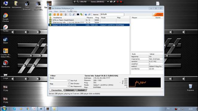198x111 pixels.
Task: Select GTA.ru Team DeathMatch server row
Action: (x=89, y=20)
